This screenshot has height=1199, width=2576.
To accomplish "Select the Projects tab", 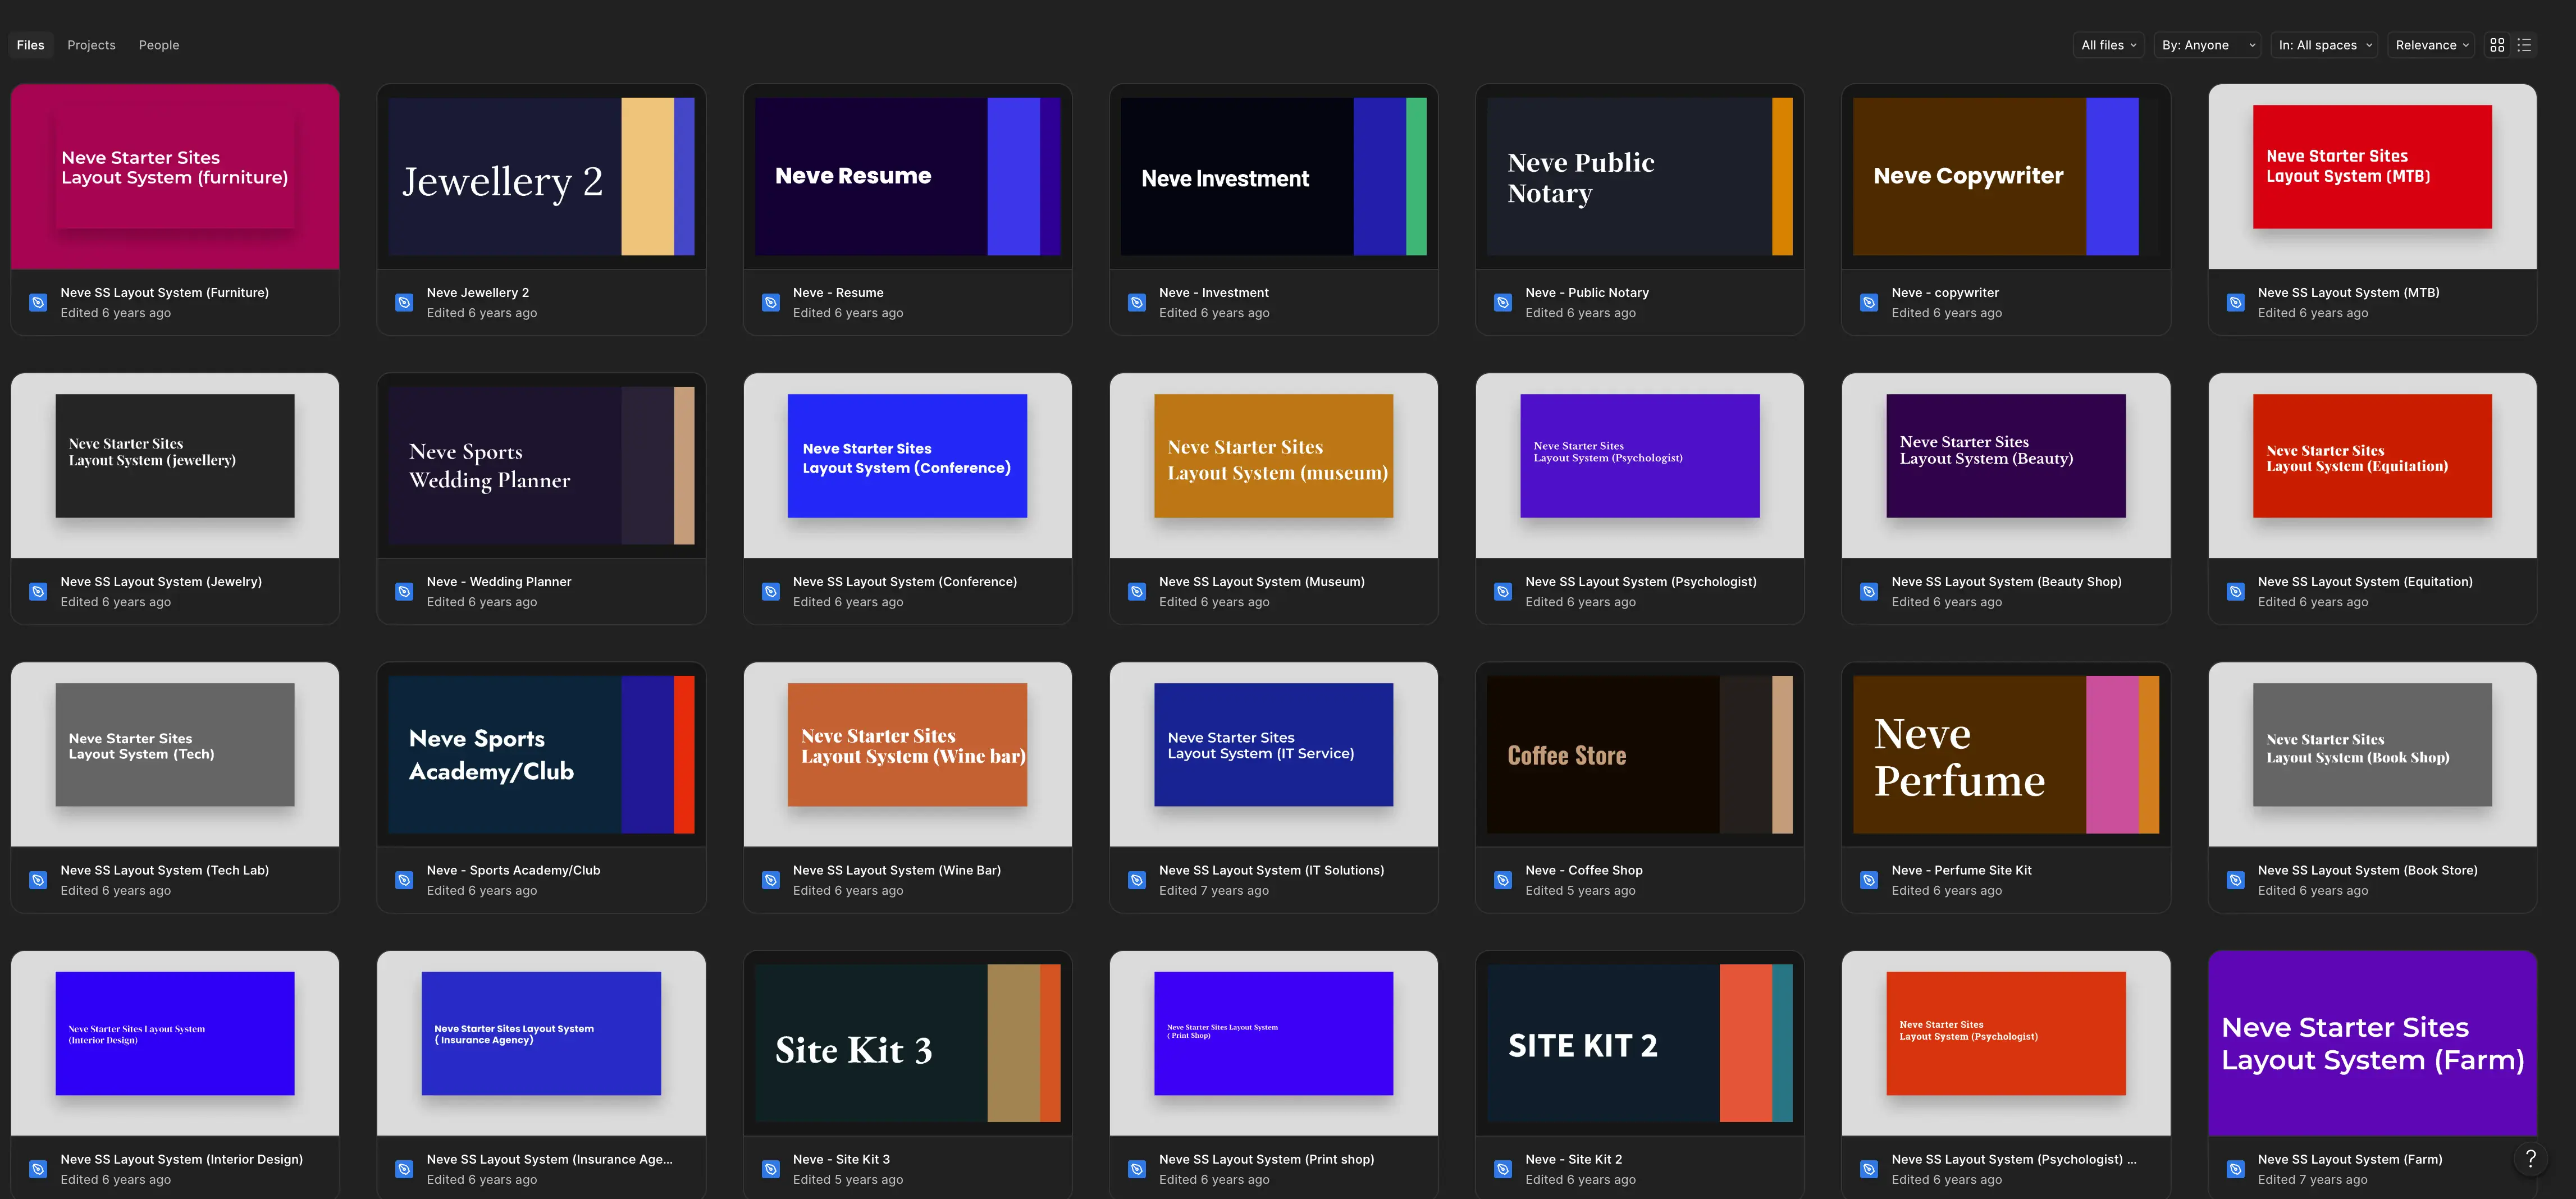I will click(91, 45).
